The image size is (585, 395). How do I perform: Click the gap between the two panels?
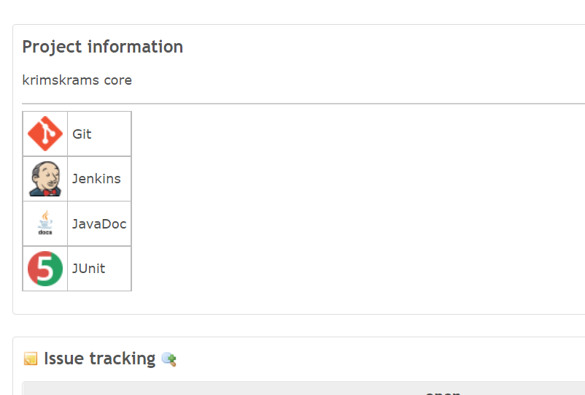pos(298,326)
